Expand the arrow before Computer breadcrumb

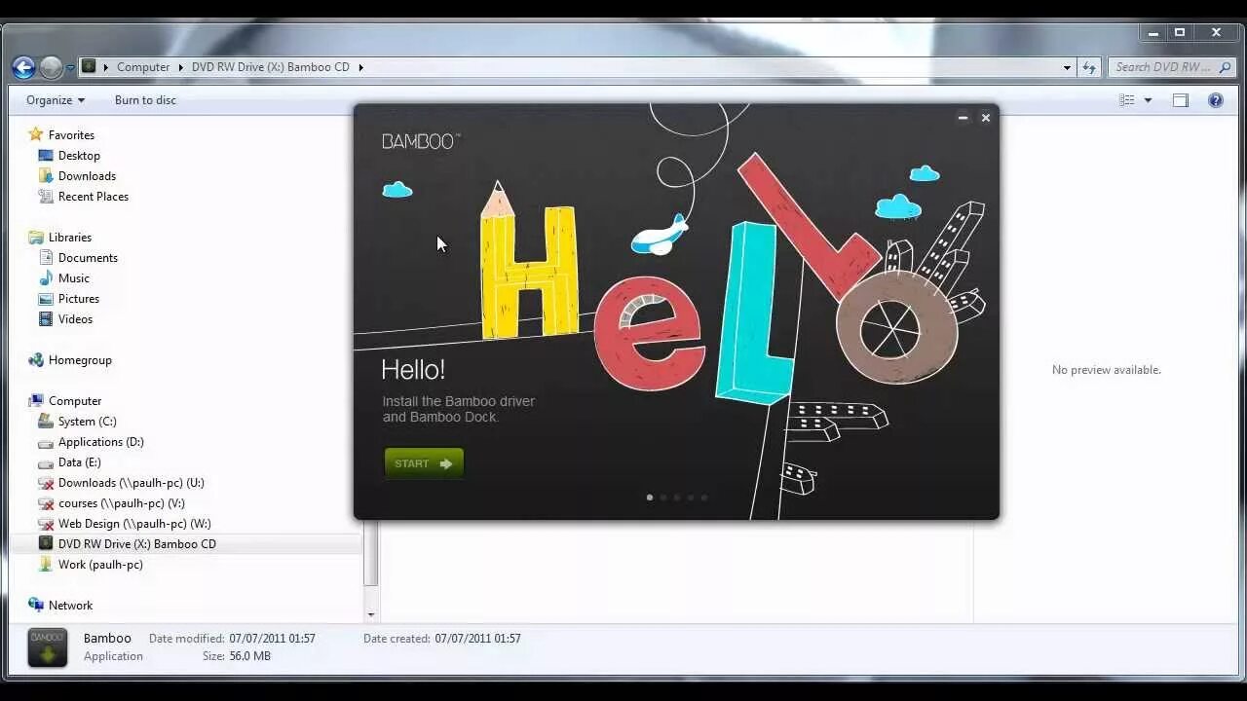click(106, 67)
